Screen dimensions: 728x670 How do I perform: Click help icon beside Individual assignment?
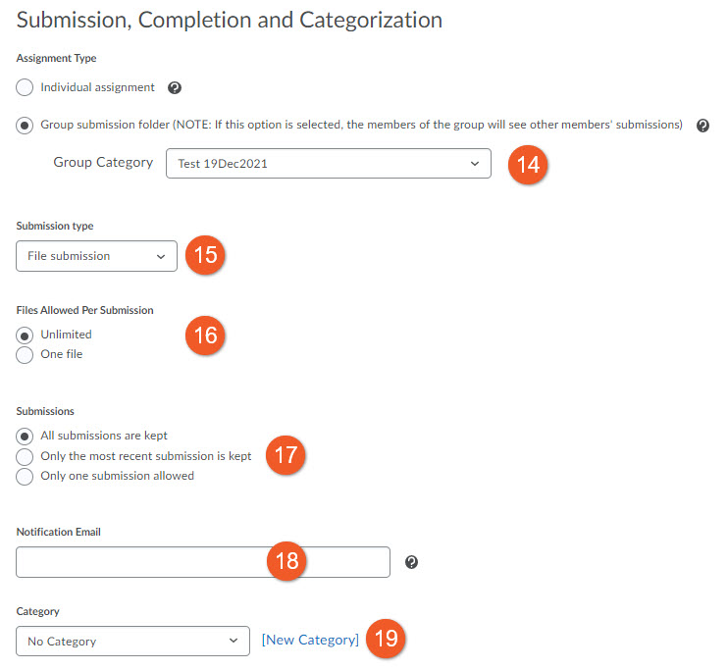click(175, 87)
